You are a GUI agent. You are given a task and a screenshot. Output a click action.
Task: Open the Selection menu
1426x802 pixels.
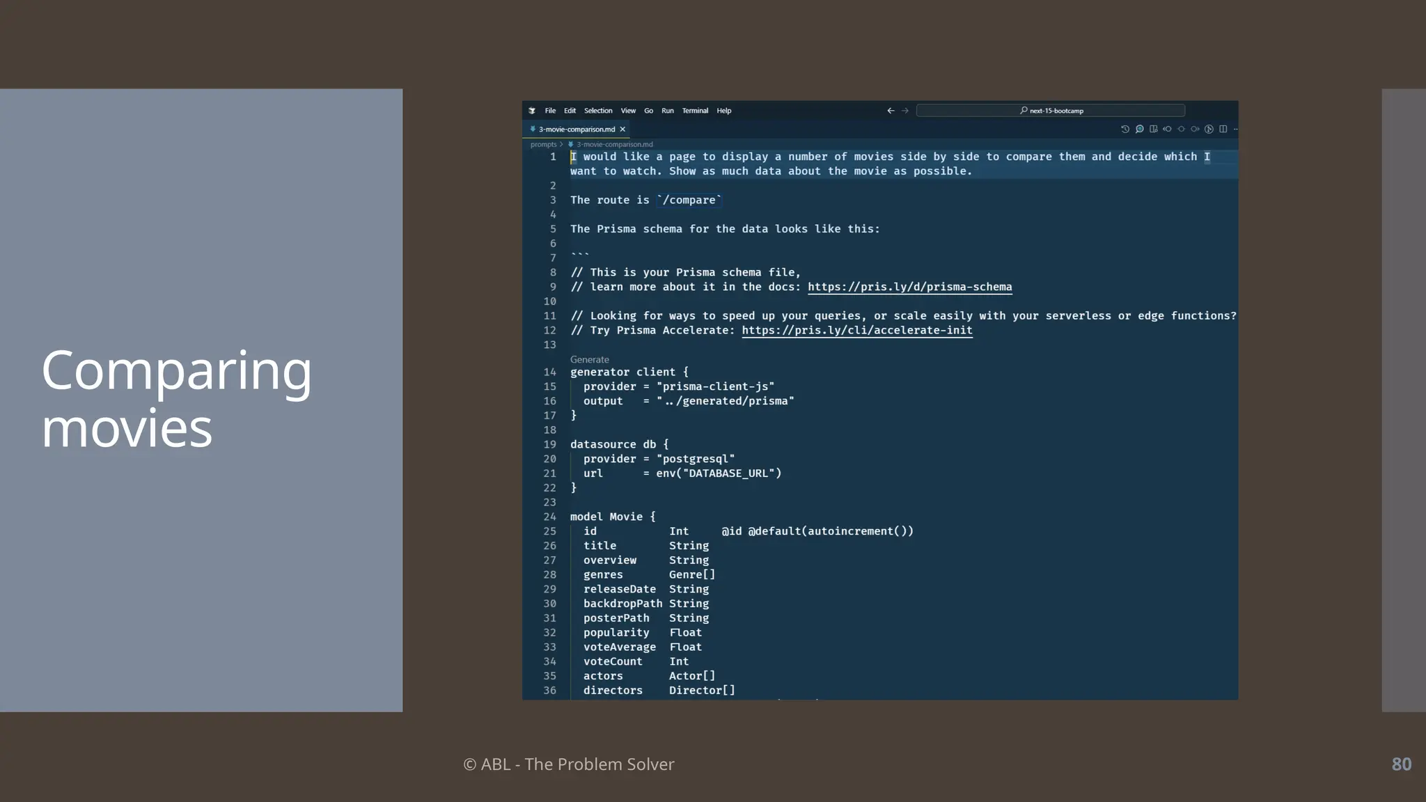coord(598,111)
